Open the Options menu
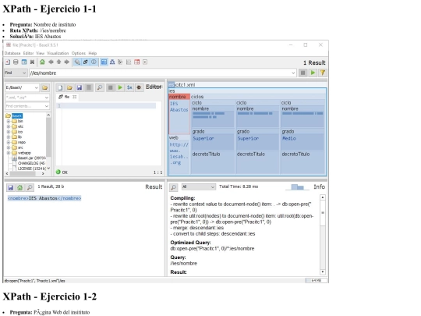The image size is (421, 316). coord(79,53)
